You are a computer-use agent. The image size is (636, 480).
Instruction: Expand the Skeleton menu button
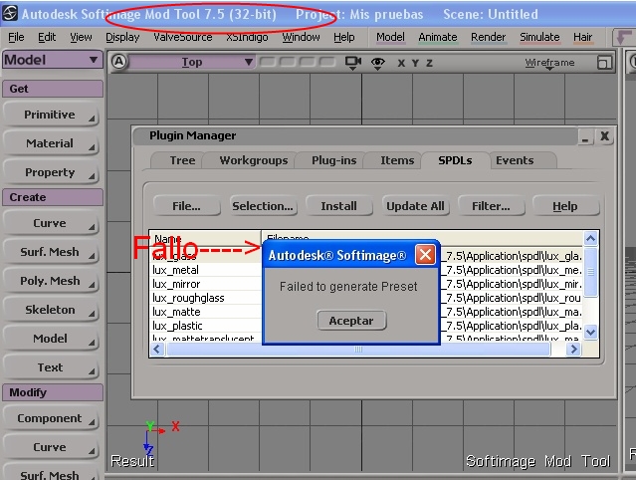[51, 310]
